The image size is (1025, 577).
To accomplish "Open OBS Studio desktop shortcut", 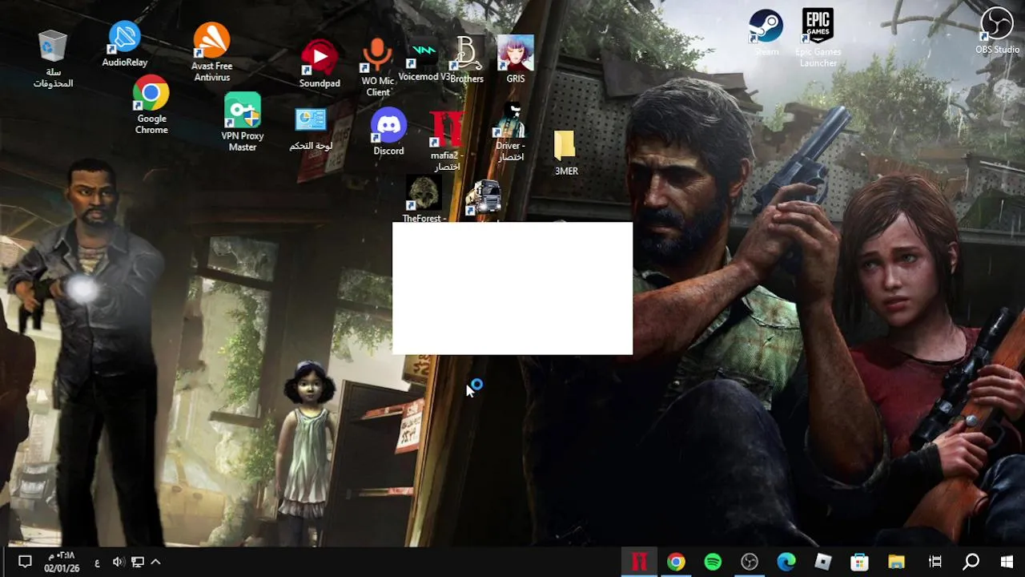I will 997,32.
